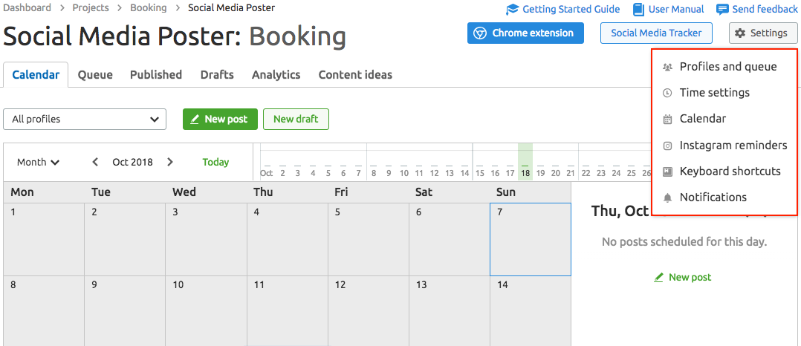The height and width of the screenshot is (346, 801).
Task: Click the Time settings clock icon
Action: coord(667,93)
